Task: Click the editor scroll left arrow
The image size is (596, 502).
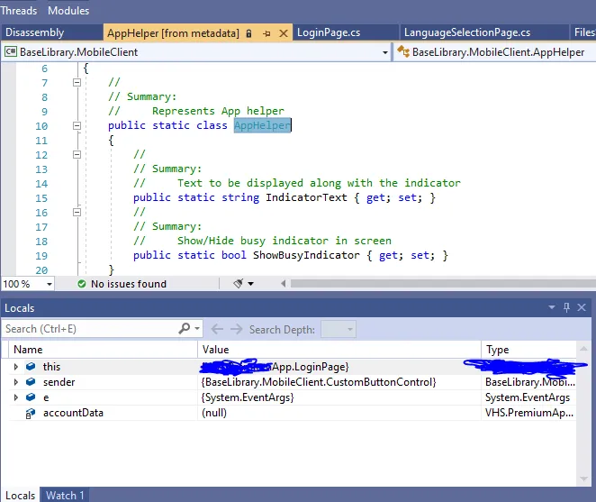Action: pos(284,284)
